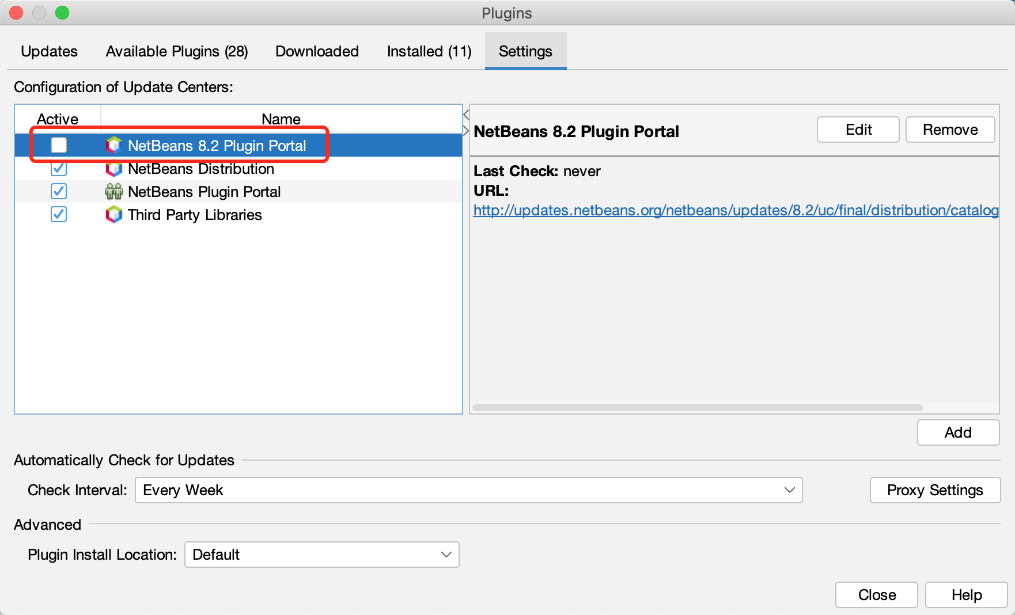Open the Available Plugins (28) tab
Image resolution: width=1015 pixels, height=615 pixels.
(x=177, y=51)
